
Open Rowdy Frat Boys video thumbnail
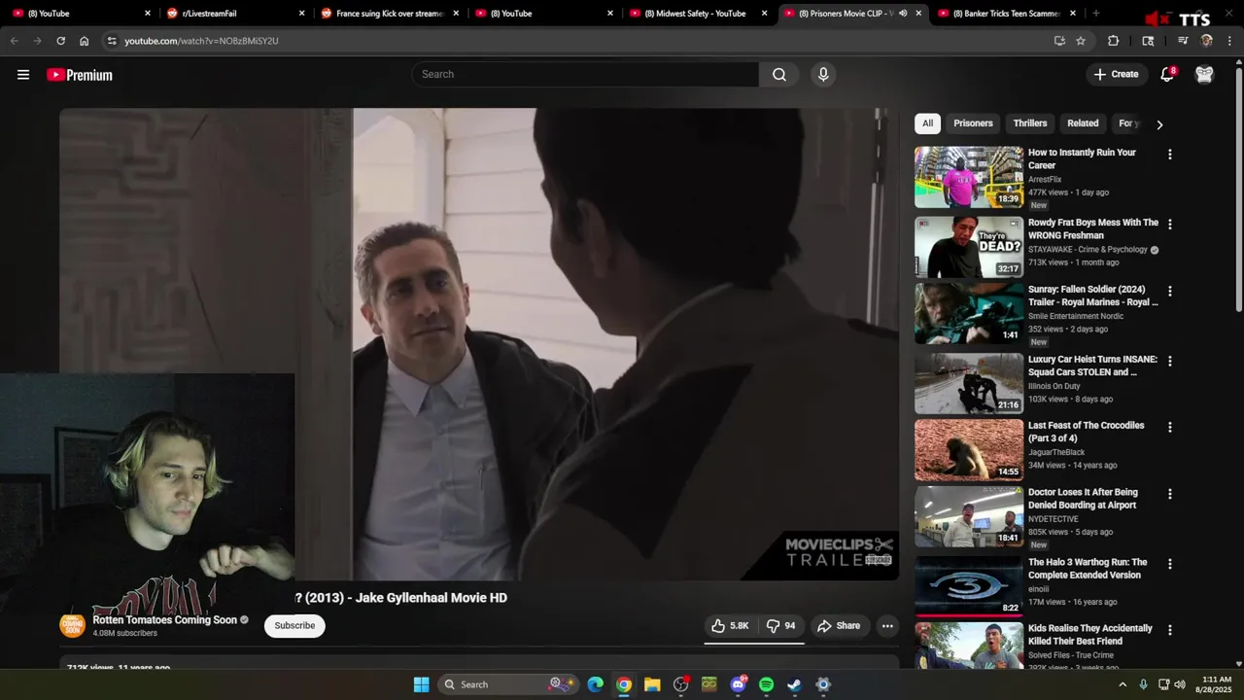click(969, 247)
